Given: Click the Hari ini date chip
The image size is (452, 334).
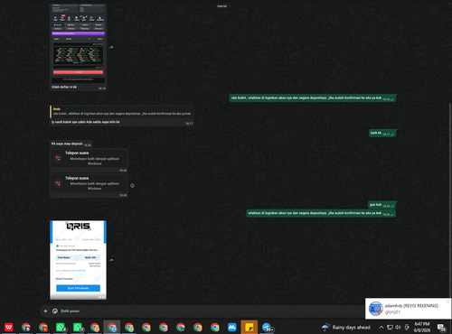Looking at the screenshot, I should (x=221, y=6).
